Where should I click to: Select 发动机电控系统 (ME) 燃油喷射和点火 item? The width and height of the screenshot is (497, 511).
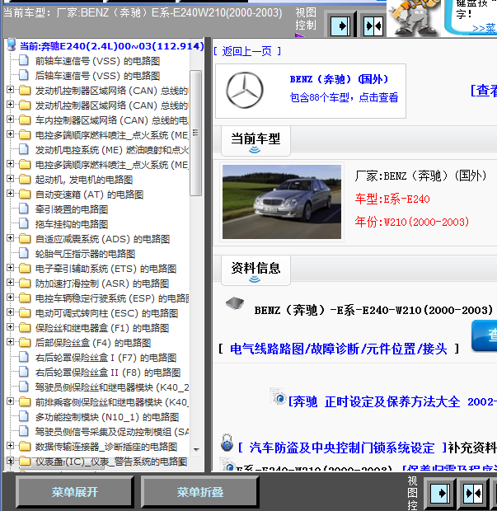tap(112, 150)
